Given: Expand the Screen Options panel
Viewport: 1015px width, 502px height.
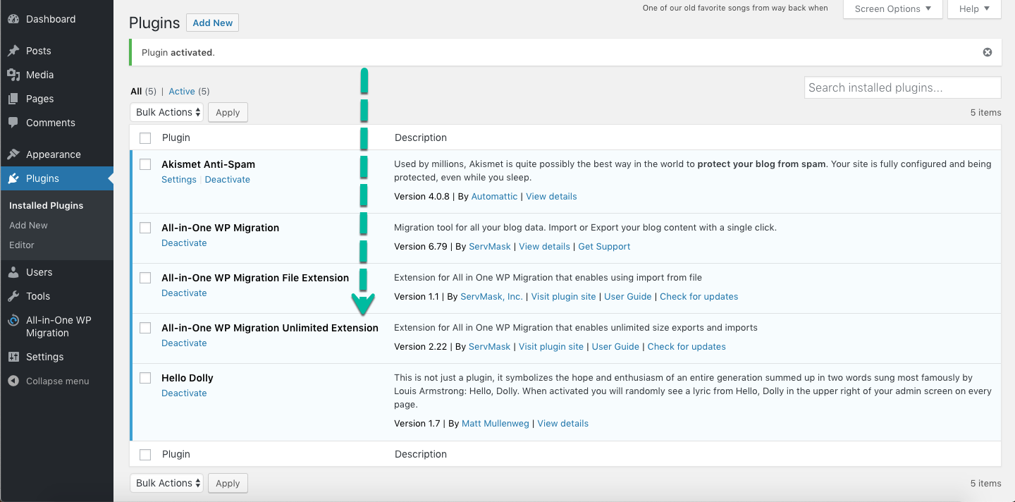Looking at the screenshot, I should (x=893, y=9).
